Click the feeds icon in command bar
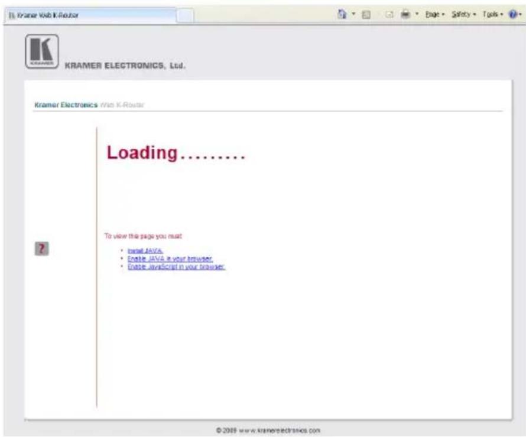This screenshot has height=437, width=526. 366,14
